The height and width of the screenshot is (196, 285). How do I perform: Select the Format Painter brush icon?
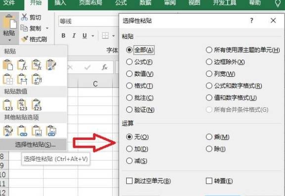tap(24, 39)
